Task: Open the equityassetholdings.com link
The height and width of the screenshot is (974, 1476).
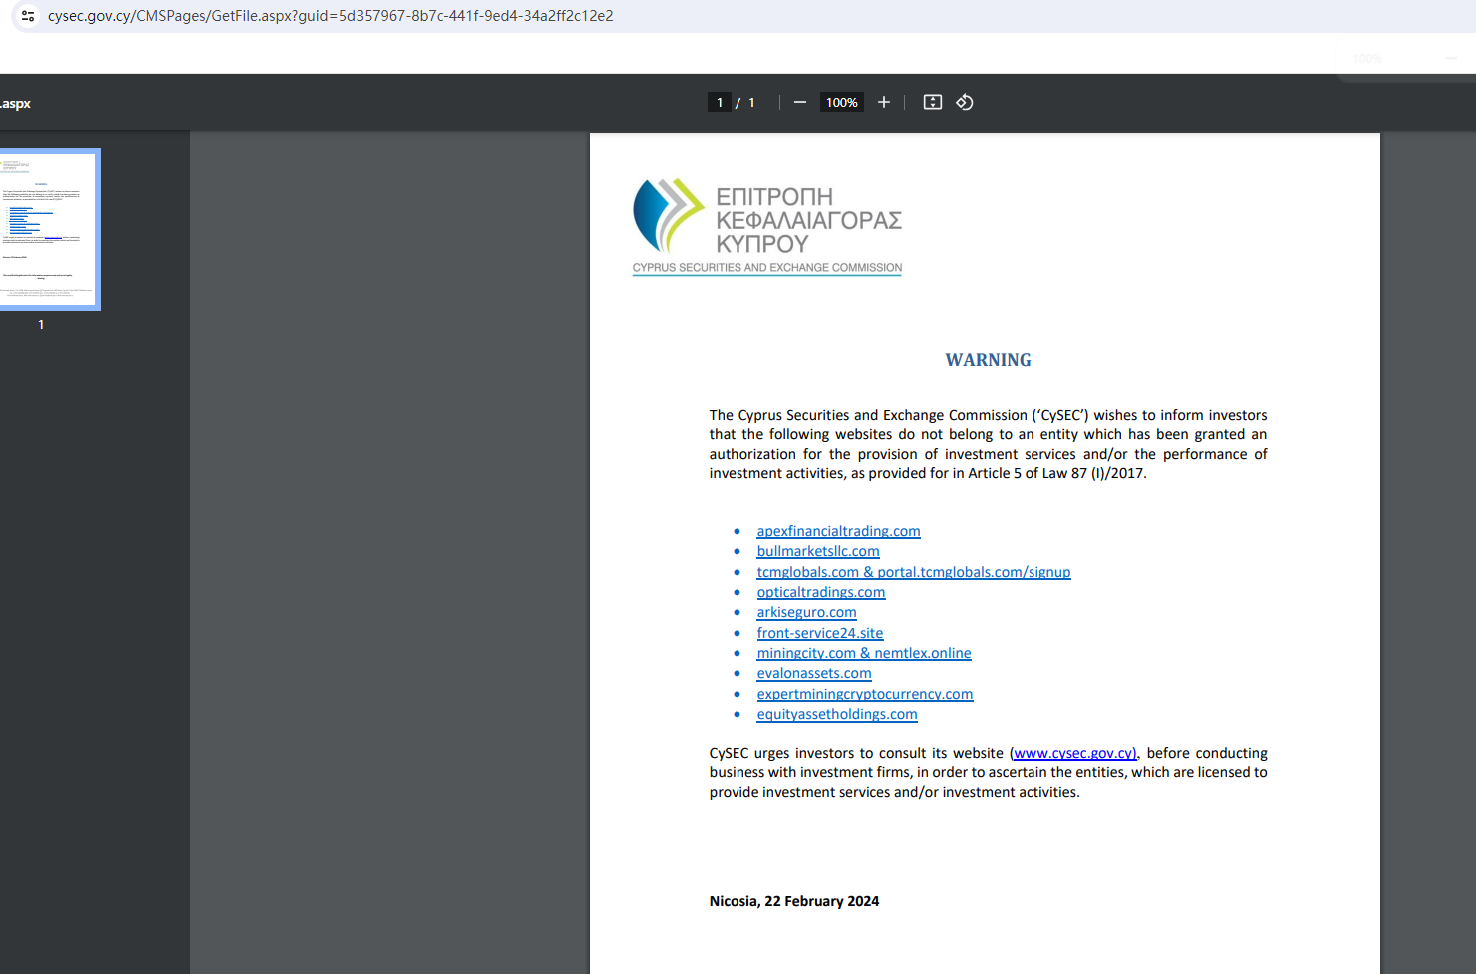Action: 837,714
